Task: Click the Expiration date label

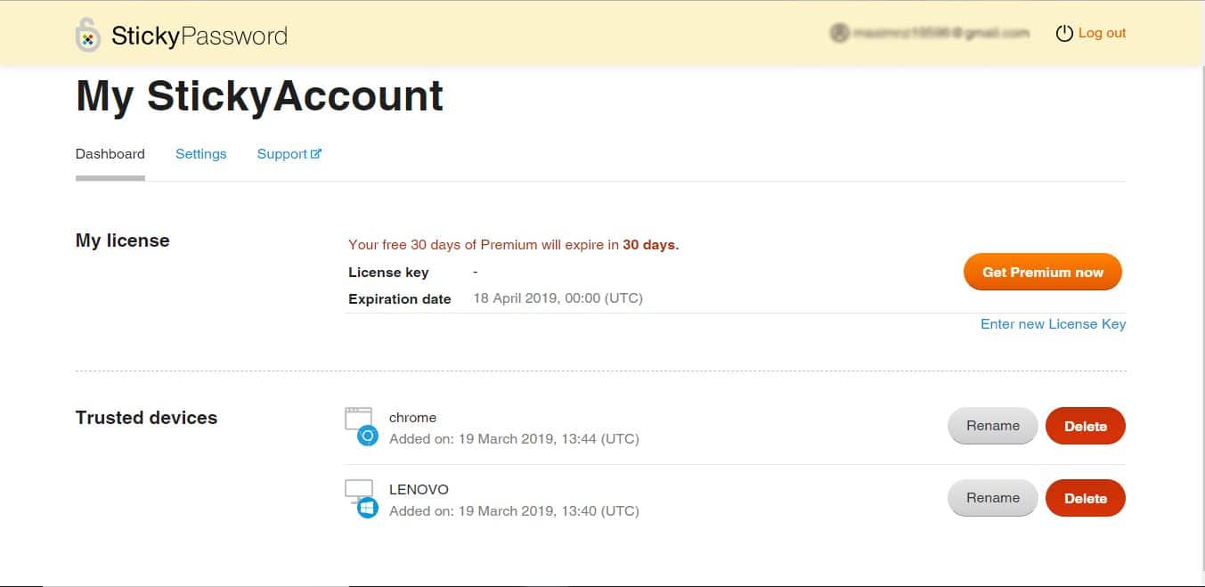Action: click(x=400, y=299)
